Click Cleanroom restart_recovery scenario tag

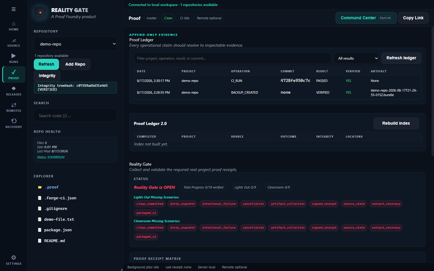pyautogui.click(x=386, y=228)
